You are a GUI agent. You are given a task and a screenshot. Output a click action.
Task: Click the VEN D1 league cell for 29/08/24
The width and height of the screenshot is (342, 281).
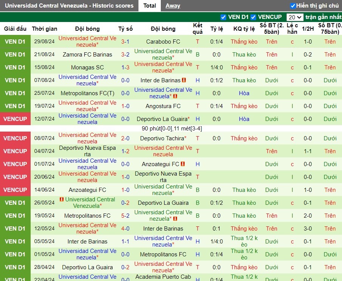click(15, 42)
